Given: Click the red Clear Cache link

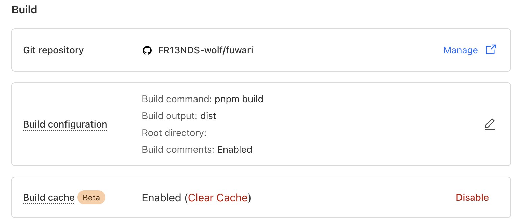Looking at the screenshot, I should [218, 198].
